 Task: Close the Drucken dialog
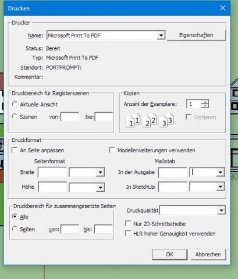[x=222, y=8]
